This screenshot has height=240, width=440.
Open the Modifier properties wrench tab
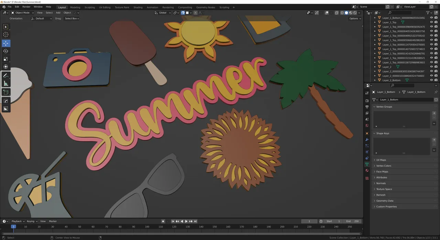click(x=367, y=140)
